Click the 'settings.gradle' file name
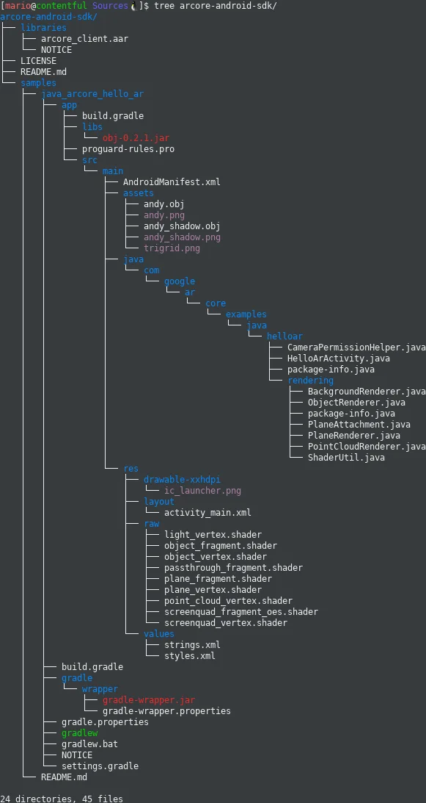Image resolution: width=426 pixels, height=803 pixels. pyautogui.click(x=100, y=768)
